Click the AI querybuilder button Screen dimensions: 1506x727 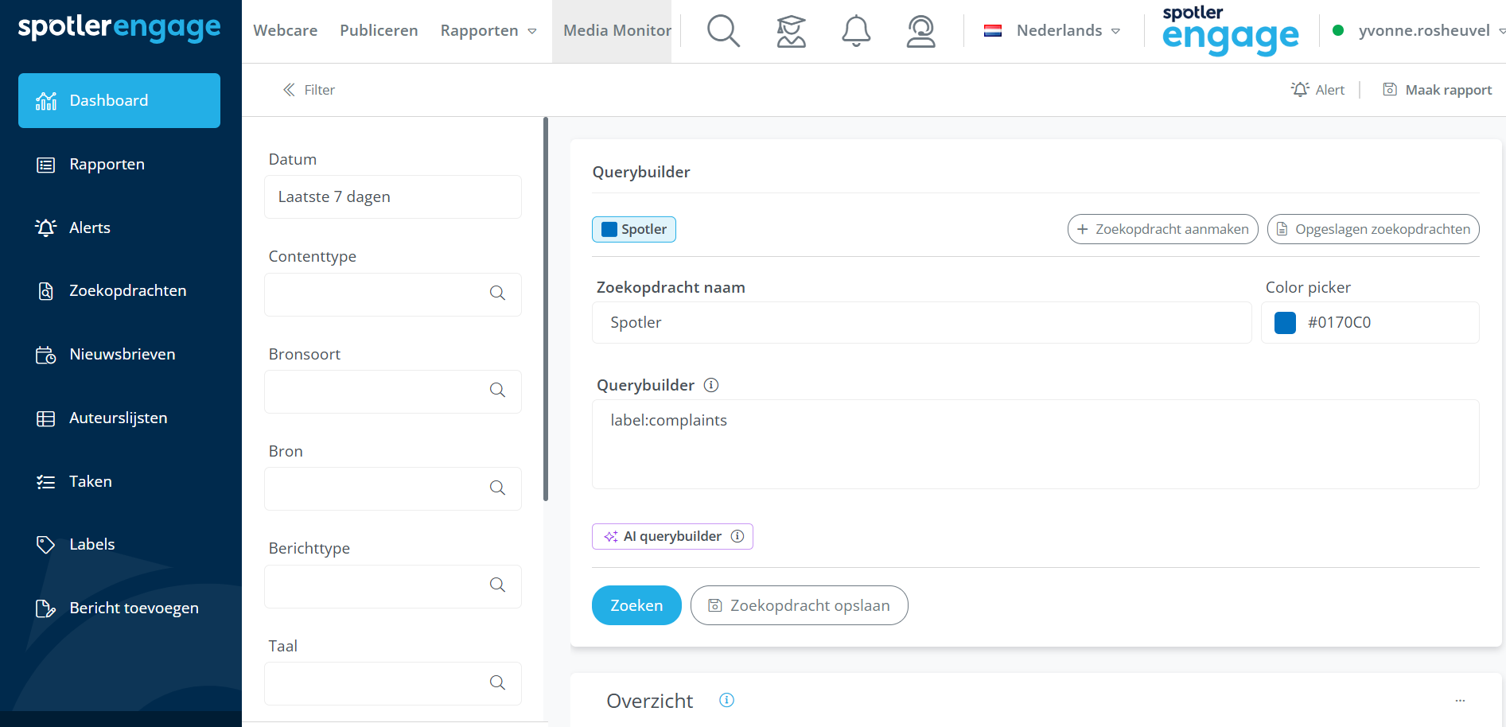(x=672, y=536)
